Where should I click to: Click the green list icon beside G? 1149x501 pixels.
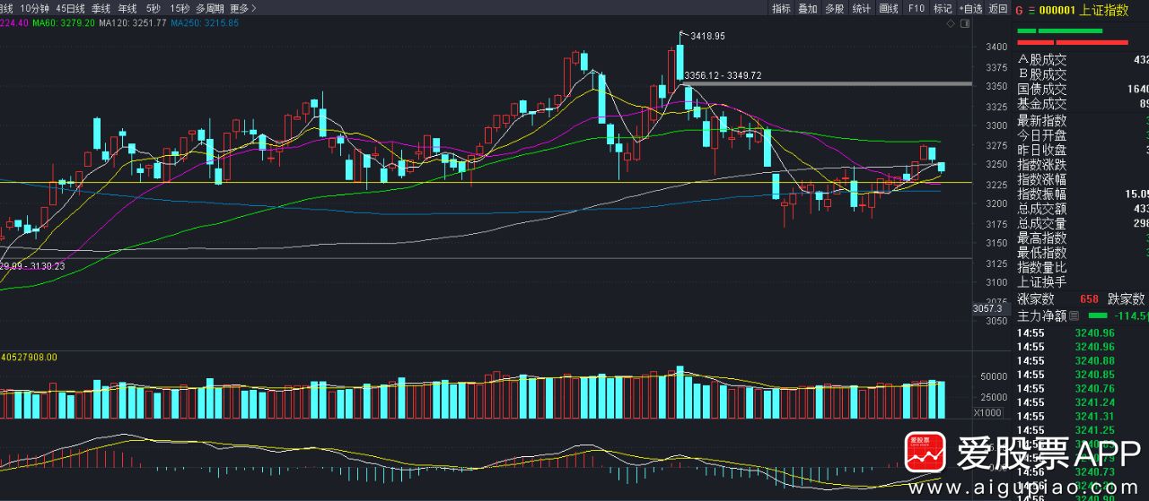(x=1031, y=11)
